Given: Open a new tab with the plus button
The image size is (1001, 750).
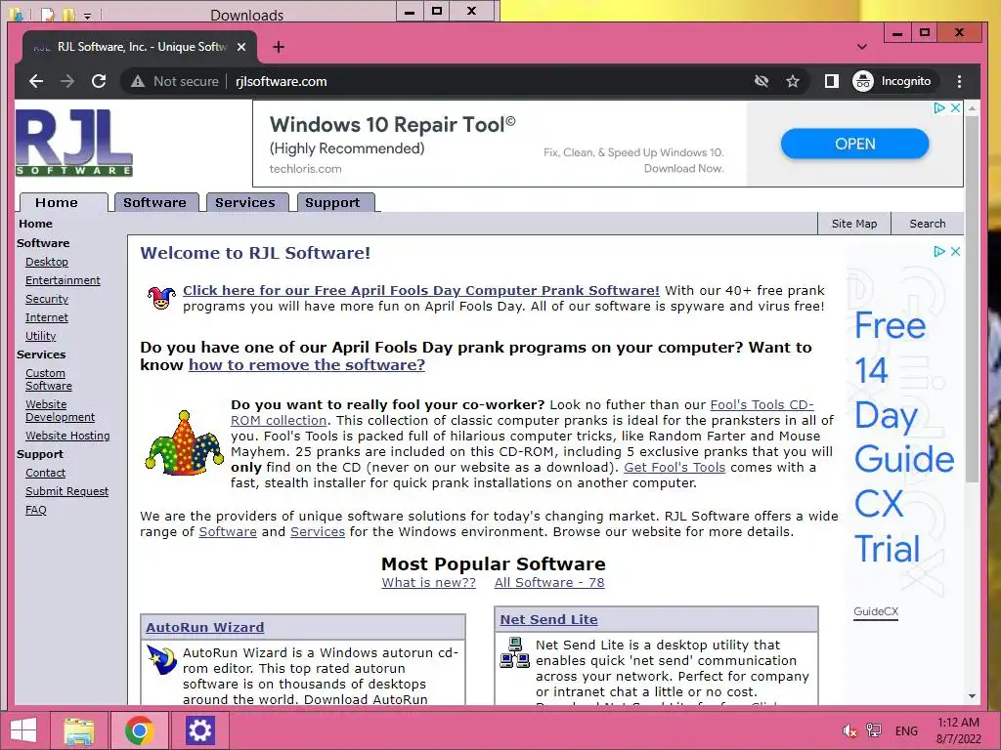Looking at the screenshot, I should coord(279,47).
